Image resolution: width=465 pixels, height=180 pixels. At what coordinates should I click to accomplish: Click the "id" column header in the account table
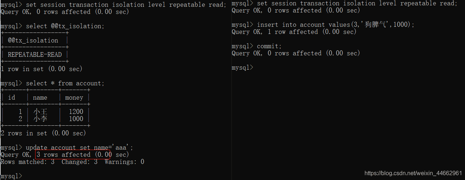11,97
